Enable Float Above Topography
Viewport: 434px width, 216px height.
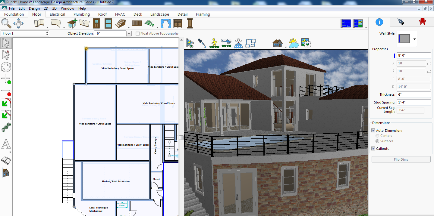pyautogui.click(x=137, y=33)
